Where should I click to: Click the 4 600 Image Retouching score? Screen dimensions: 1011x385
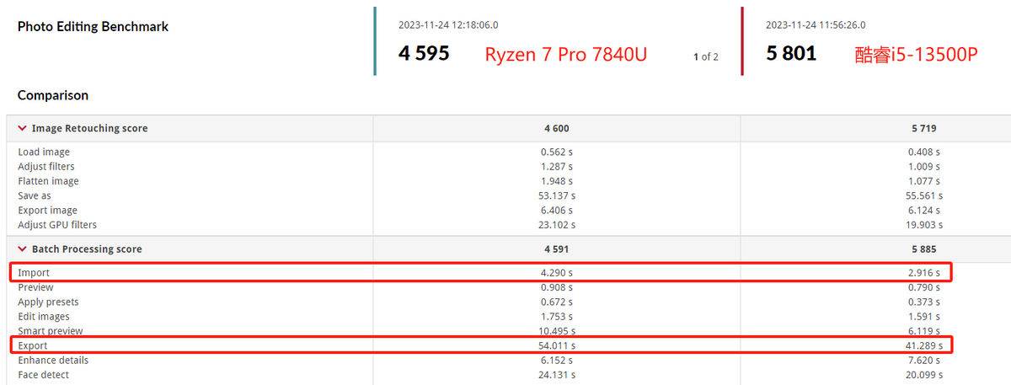pos(557,129)
